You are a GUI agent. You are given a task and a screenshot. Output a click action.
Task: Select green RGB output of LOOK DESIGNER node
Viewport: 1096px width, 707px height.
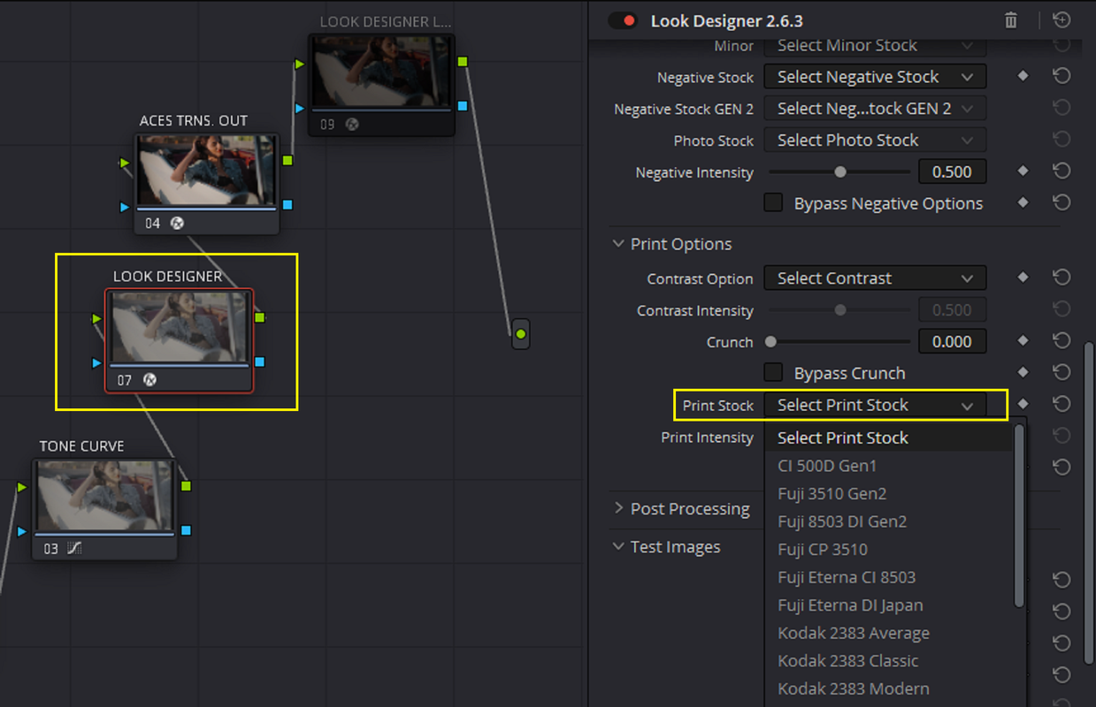point(259,317)
